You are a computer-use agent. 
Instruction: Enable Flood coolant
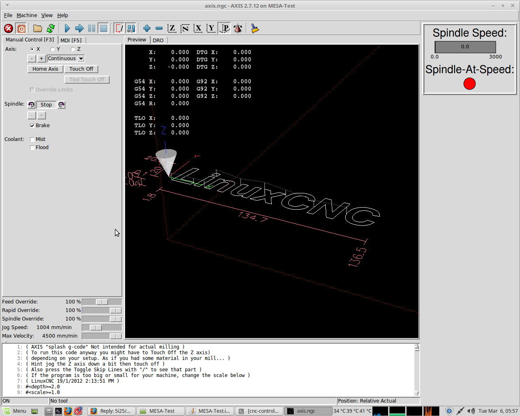coord(32,147)
